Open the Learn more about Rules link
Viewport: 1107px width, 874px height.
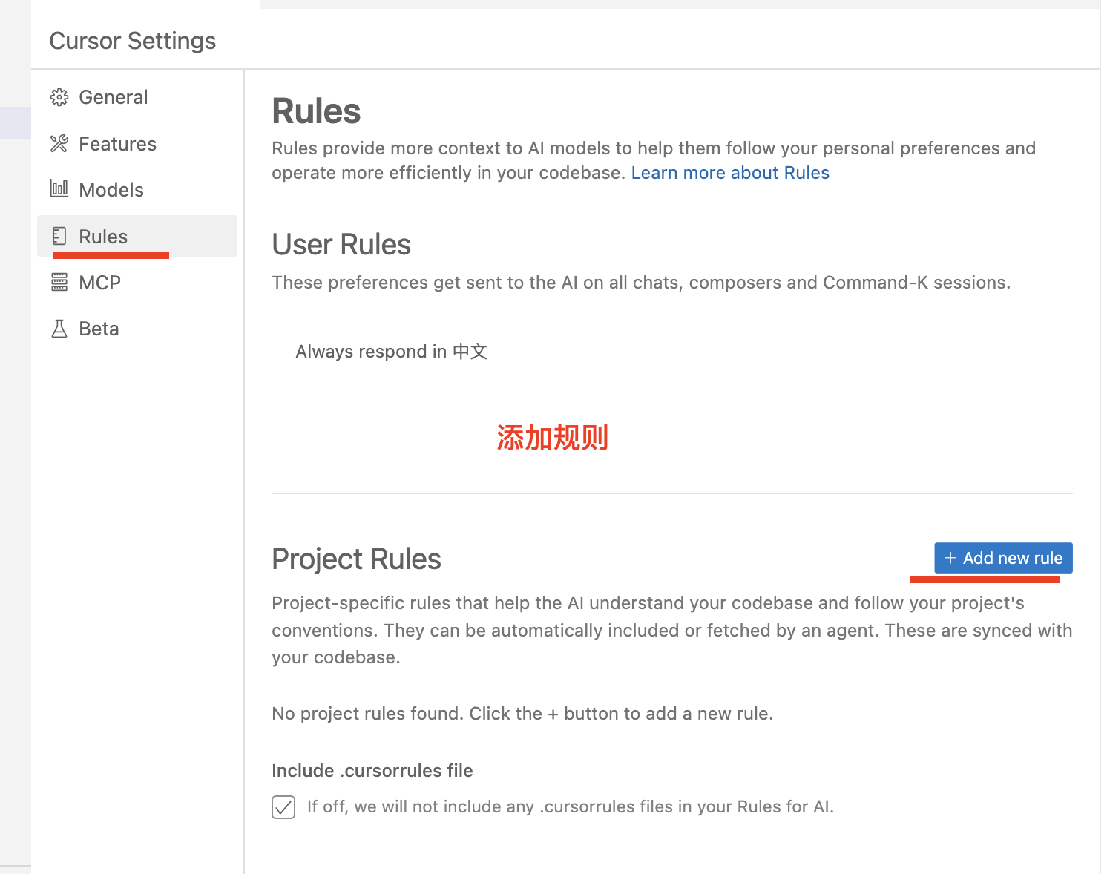click(x=730, y=172)
